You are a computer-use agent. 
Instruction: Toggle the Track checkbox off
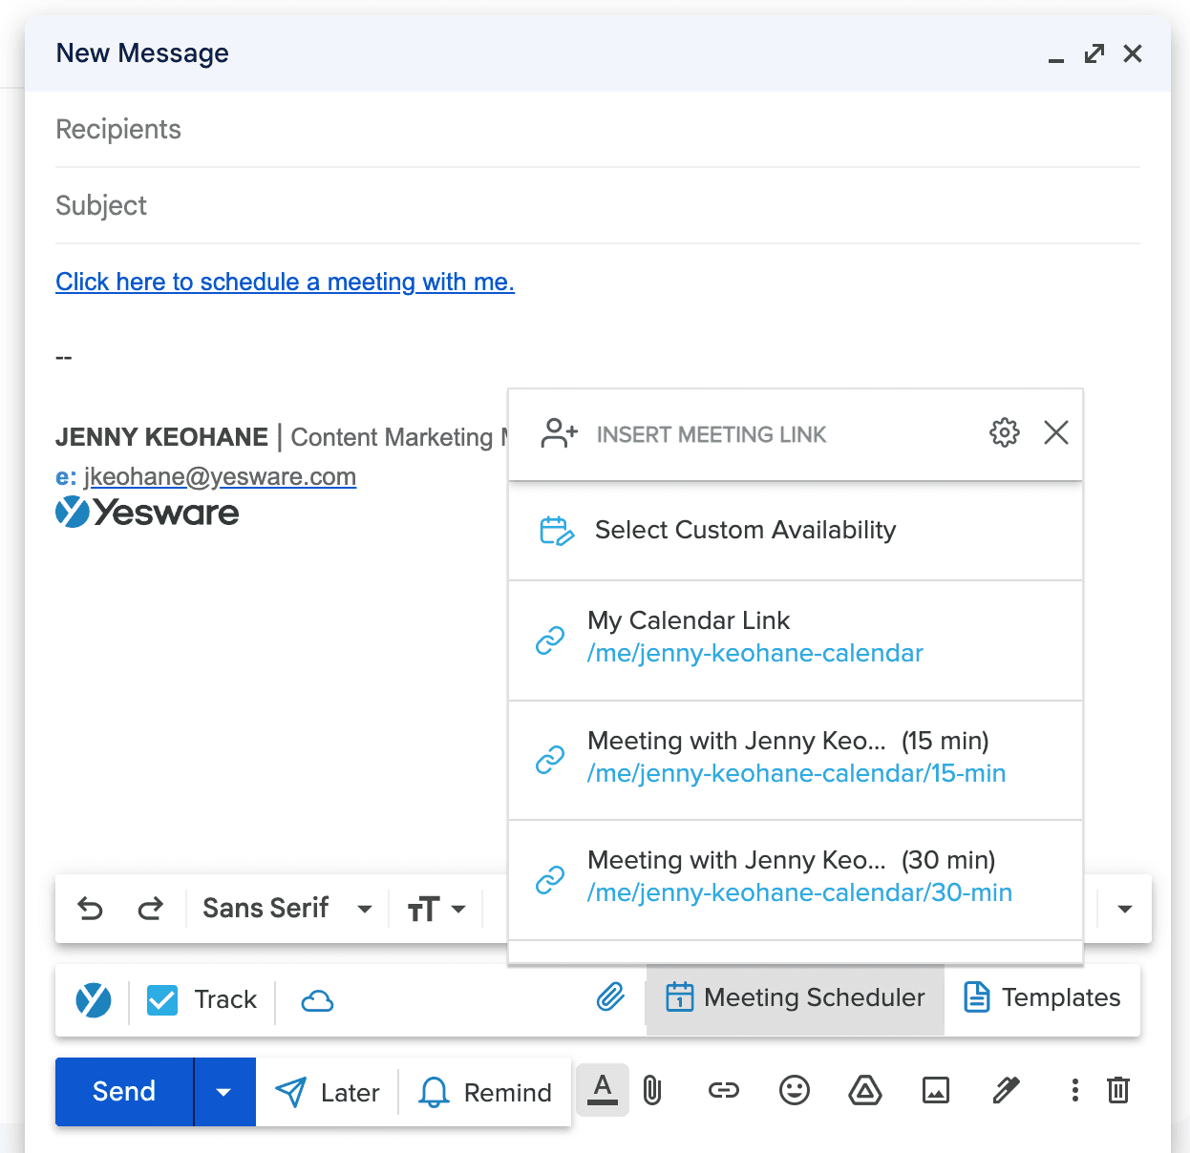pyautogui.click(x=161, y=999)
